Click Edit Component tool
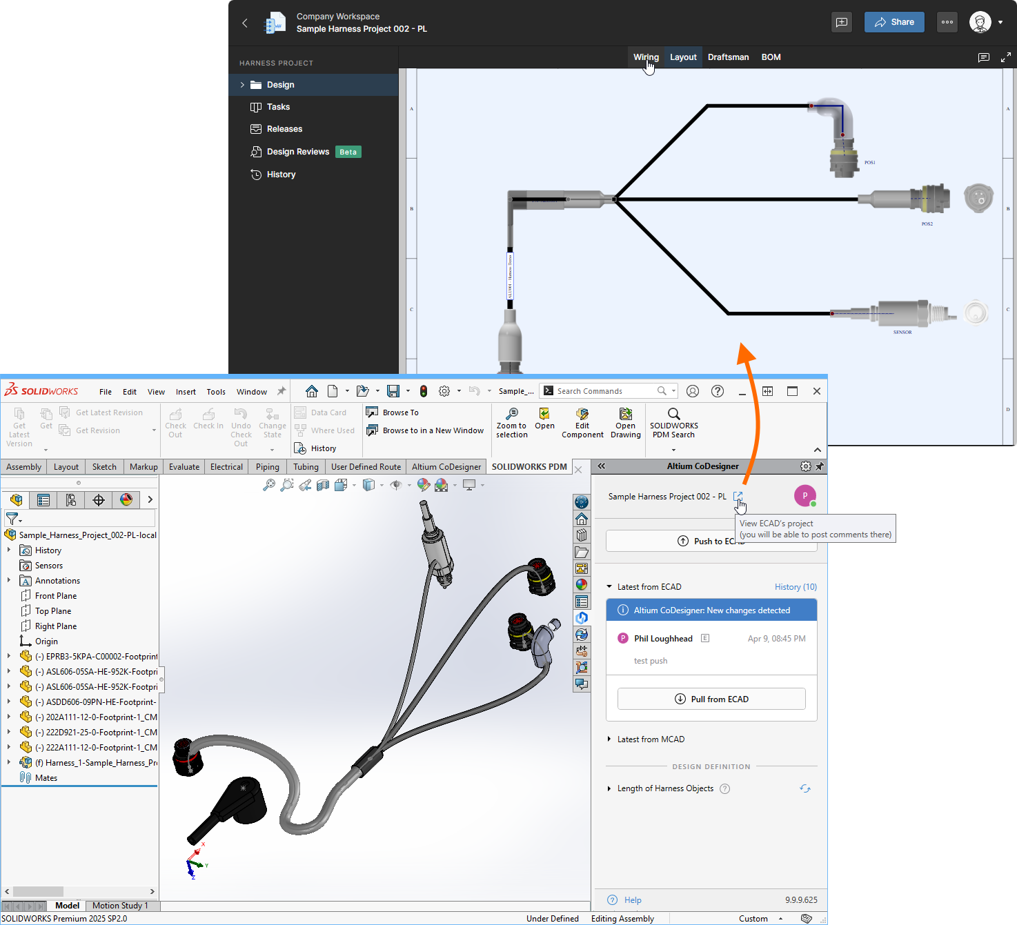 pyautogui.click(x=582, y=423)
